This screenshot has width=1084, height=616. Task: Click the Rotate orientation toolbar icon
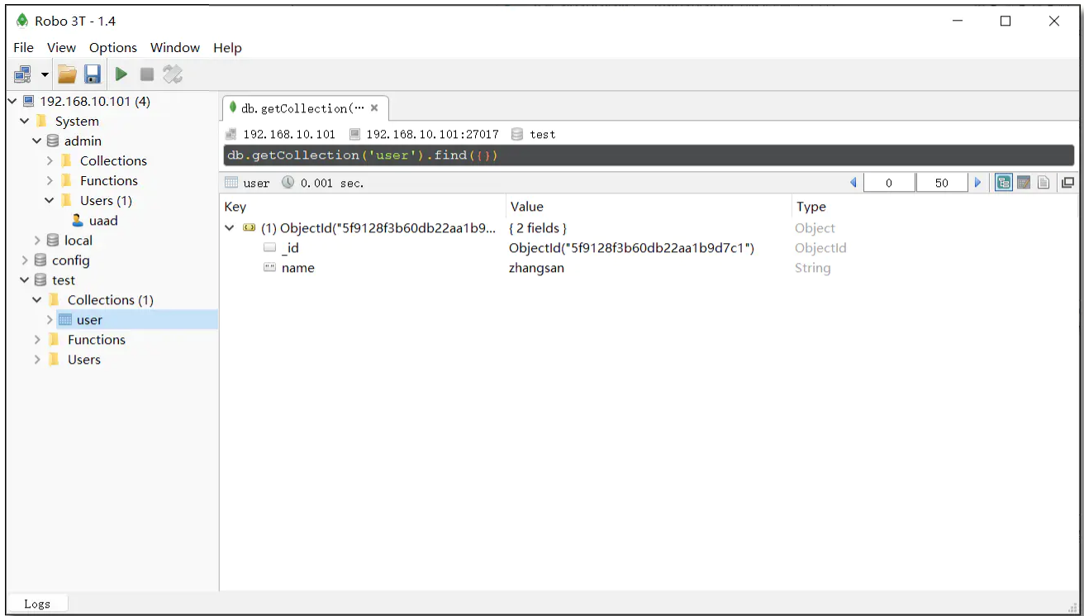pos(172,74)
